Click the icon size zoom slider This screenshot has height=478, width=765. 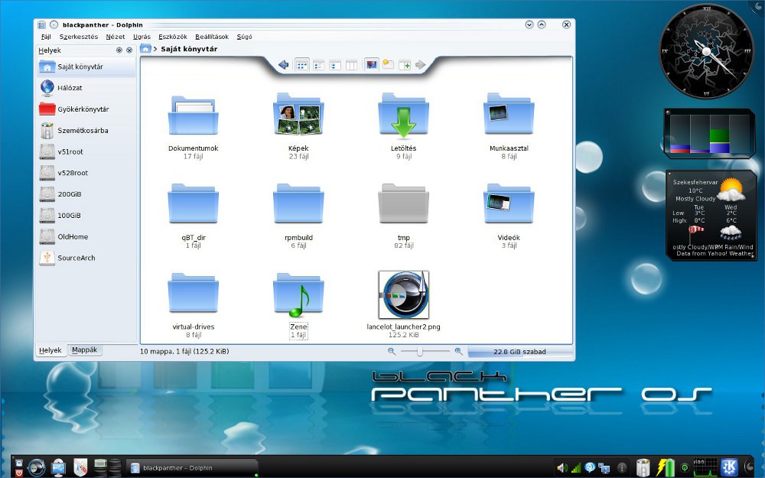tap(425, 351)
